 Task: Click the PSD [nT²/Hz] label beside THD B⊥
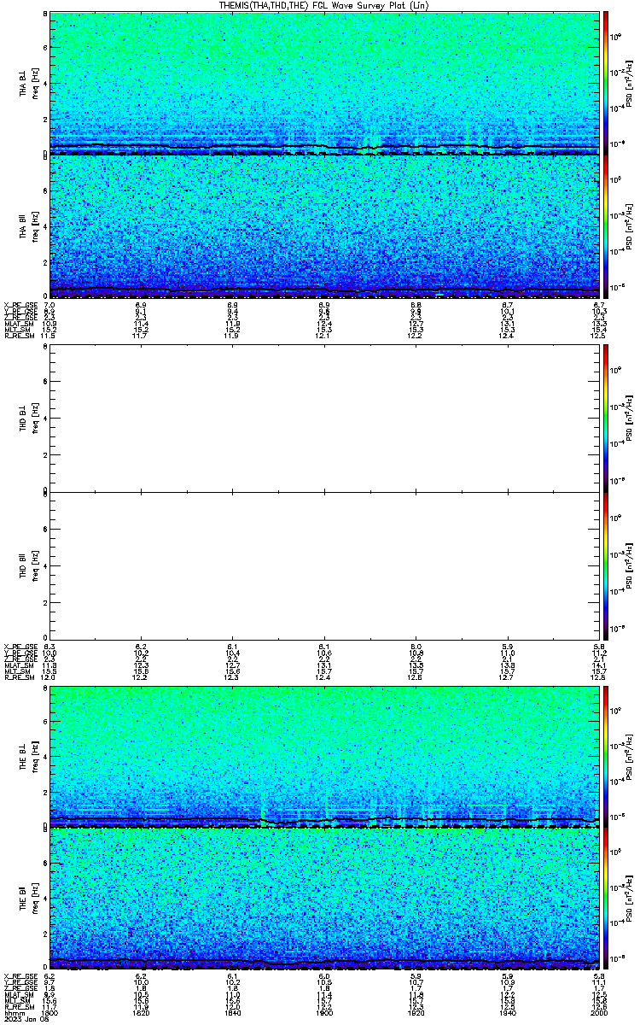(630, 419)
